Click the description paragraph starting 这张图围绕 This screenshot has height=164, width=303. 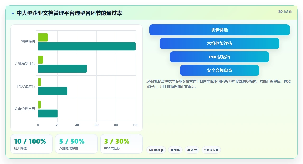pyautogui.click(x=218, y=84)
